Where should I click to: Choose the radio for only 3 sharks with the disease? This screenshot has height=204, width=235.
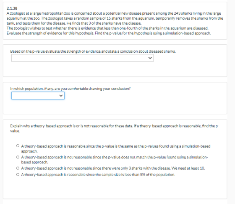(18, 168)
